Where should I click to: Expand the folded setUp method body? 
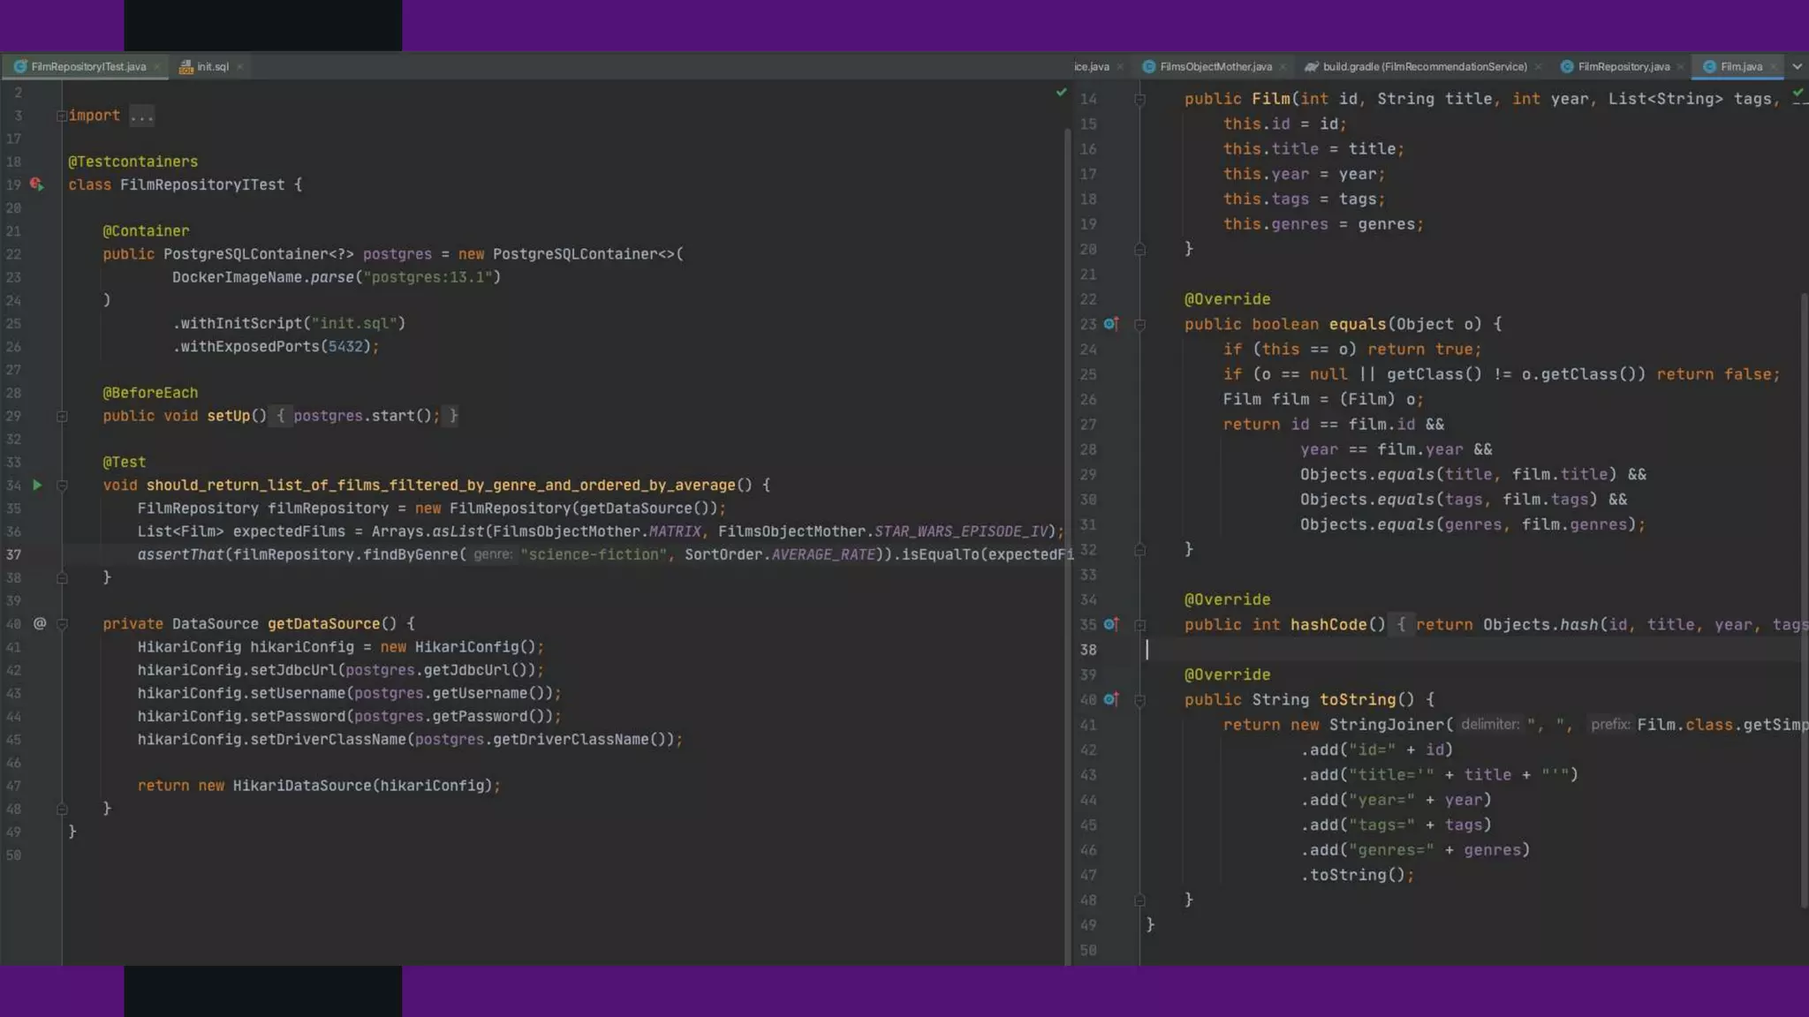tap(62, 416)
